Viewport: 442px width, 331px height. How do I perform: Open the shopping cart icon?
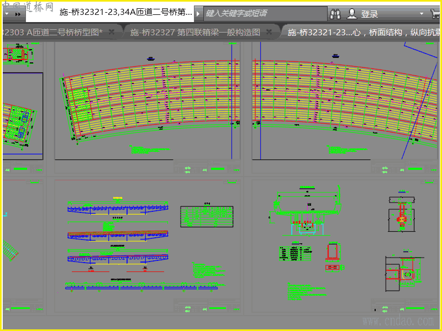[x=436, y=13]
